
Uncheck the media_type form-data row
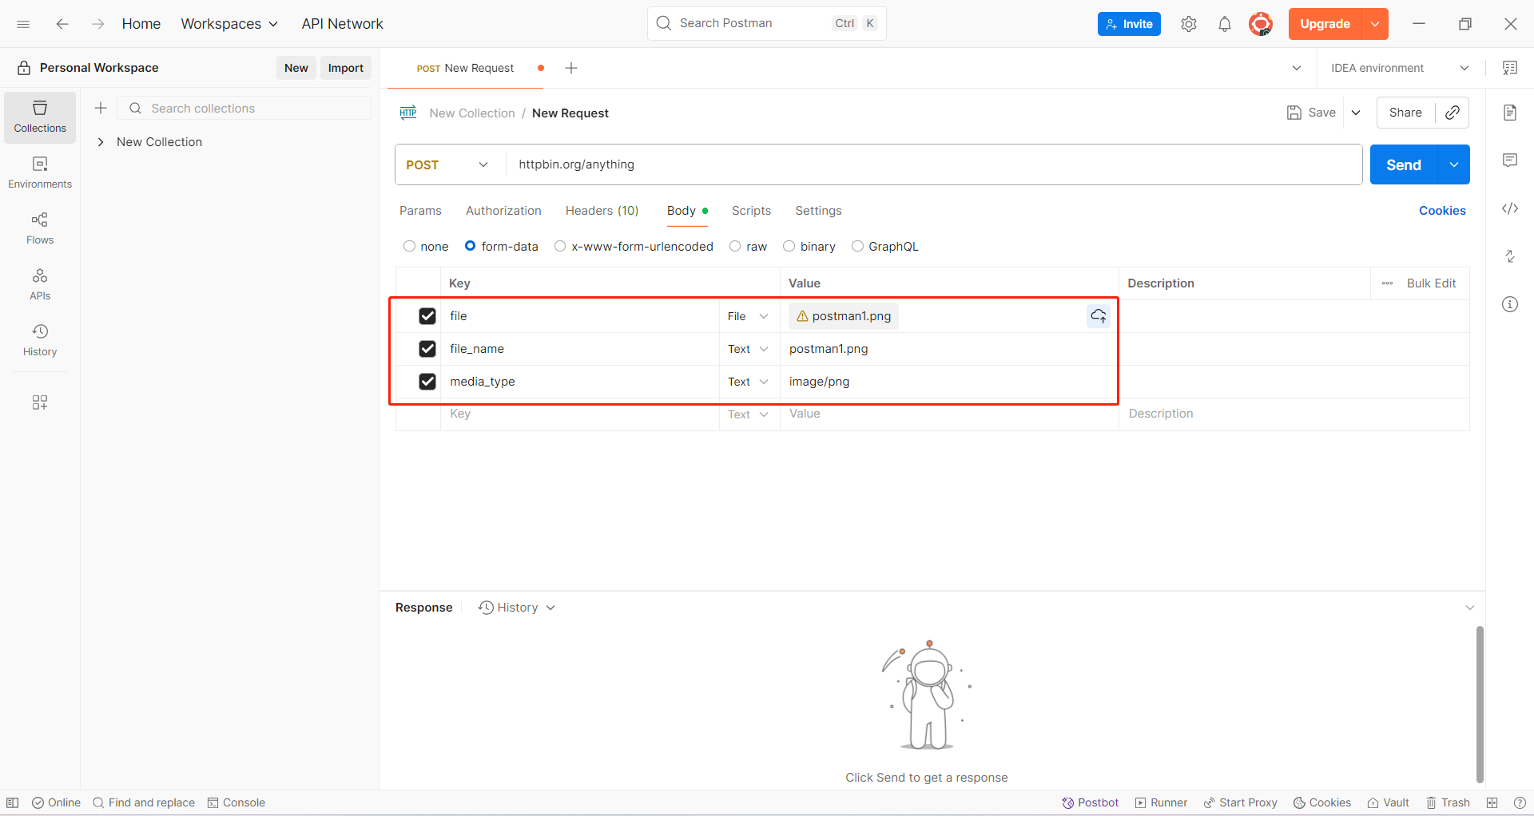coord(427,381)
